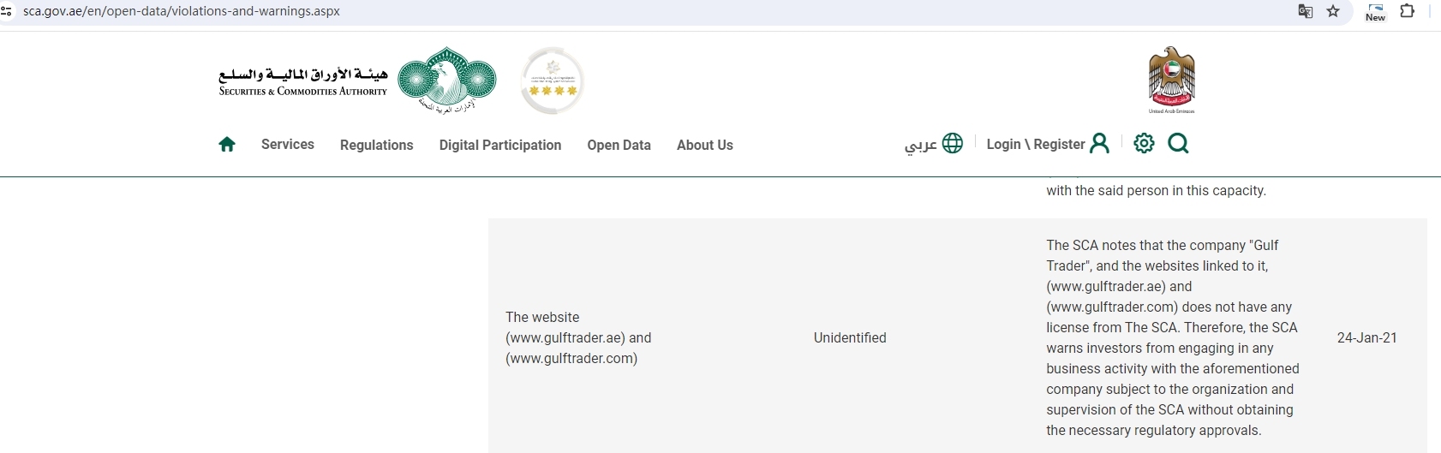Click the browser translate page icon

pos(1306,11)
